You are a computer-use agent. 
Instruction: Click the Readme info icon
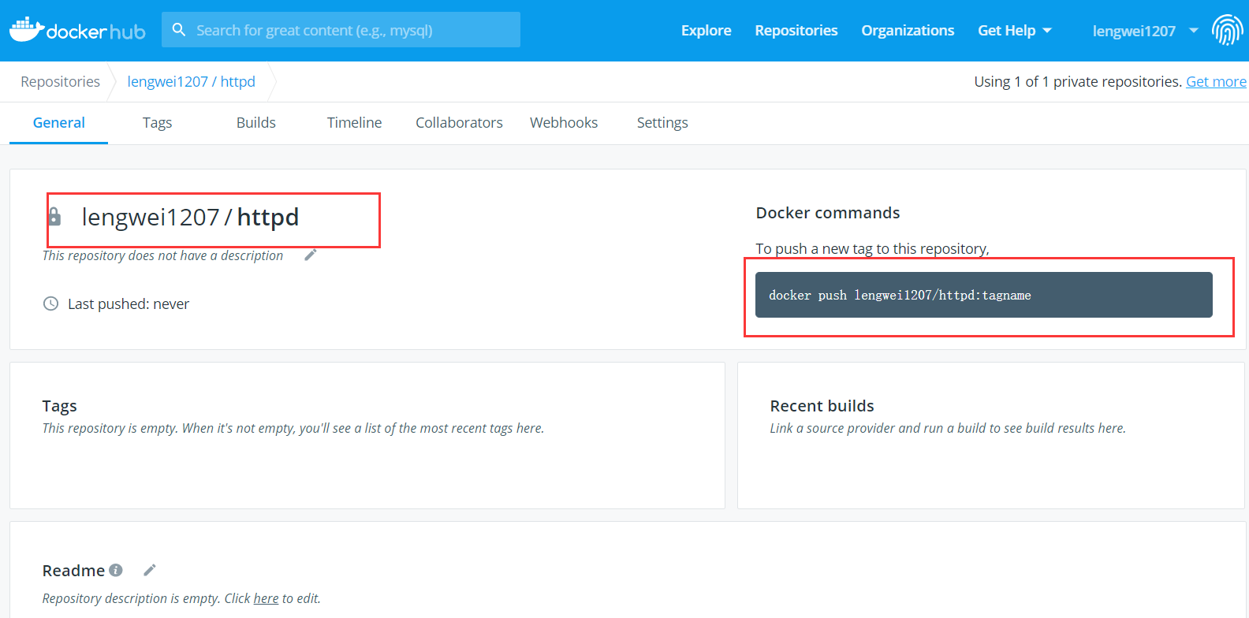[116, 570]
